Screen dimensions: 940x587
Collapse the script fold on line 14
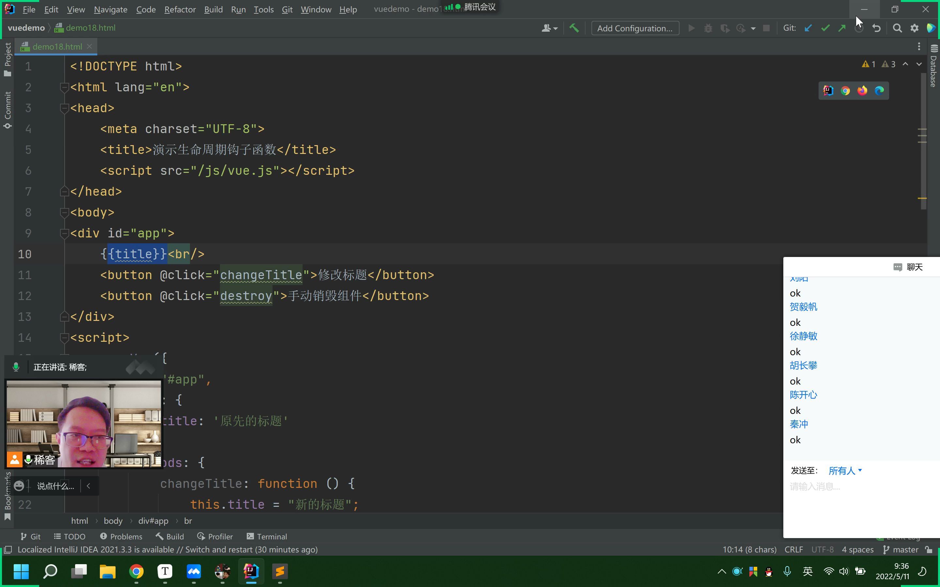[x=64, y=338]
